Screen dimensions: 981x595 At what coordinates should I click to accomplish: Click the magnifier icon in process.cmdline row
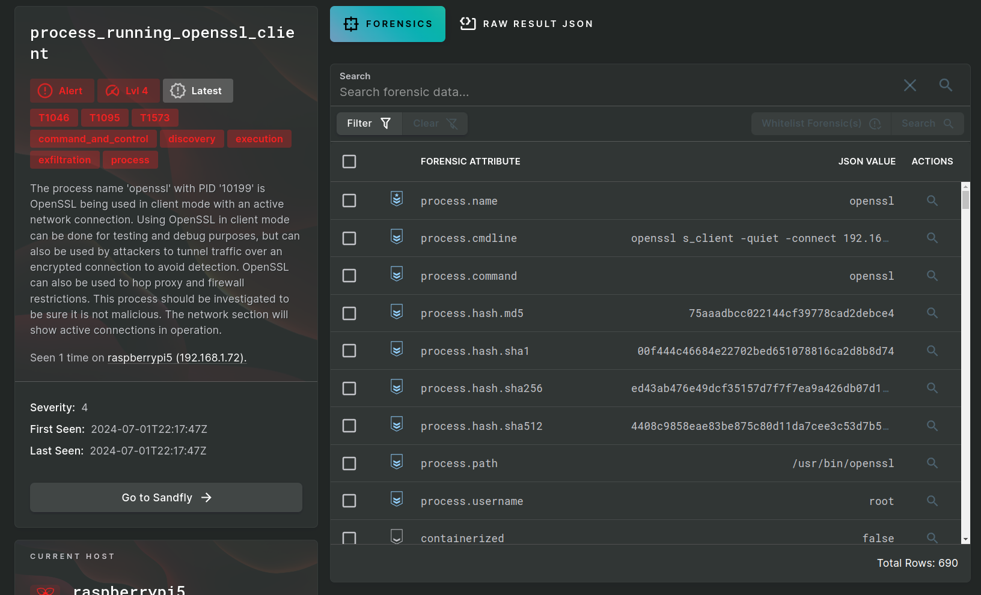(932, 238)
